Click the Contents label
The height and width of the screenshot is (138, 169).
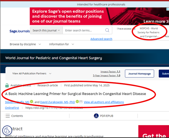click(x=17, y=116)
